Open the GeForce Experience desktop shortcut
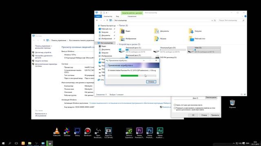The image size is (261, 146). coord(129,133)
